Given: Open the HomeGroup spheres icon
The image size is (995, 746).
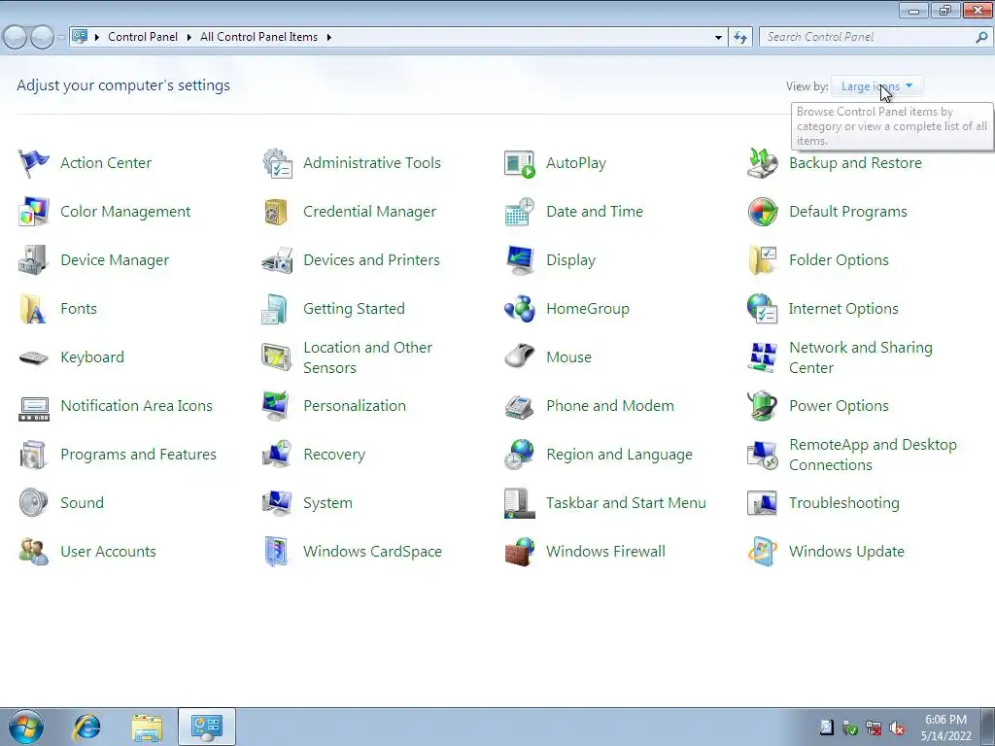Looking at the screenshot, I should pos(520,309).
